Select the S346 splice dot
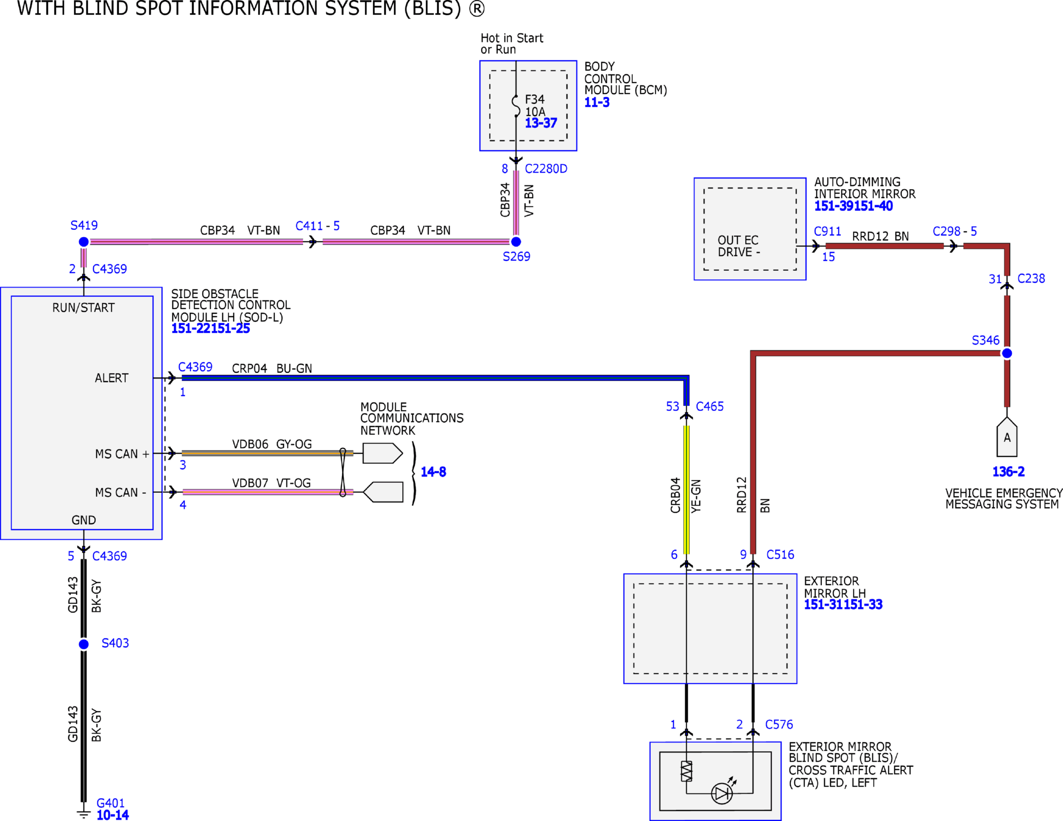1063x821 pixels. click(x=1007, y=353)
